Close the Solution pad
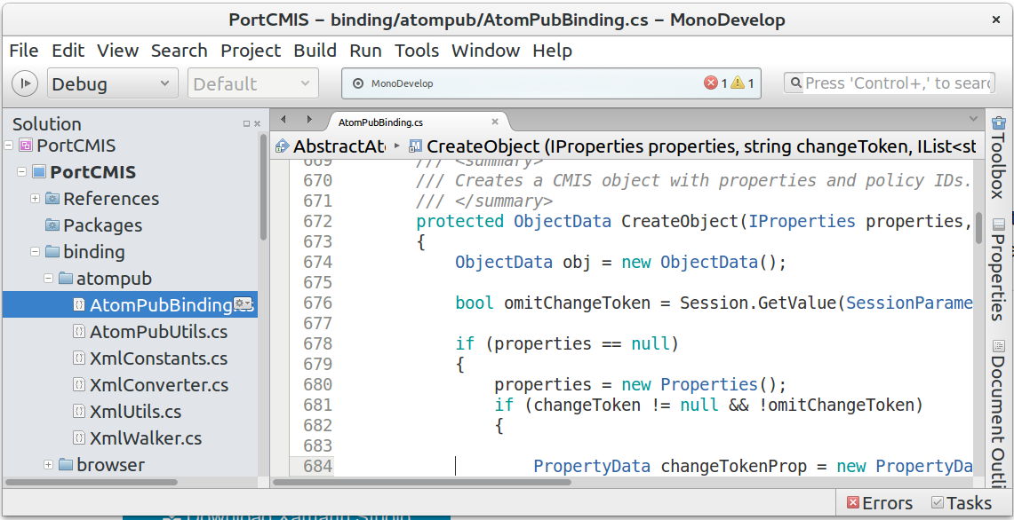1014x520 pixels. click(257, 123)
